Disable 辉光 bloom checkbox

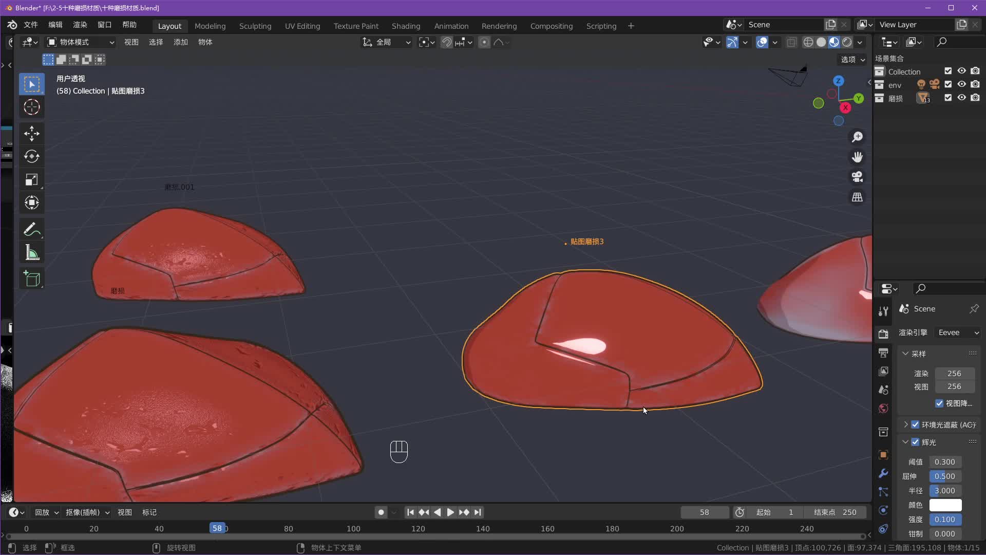point(915,442)
